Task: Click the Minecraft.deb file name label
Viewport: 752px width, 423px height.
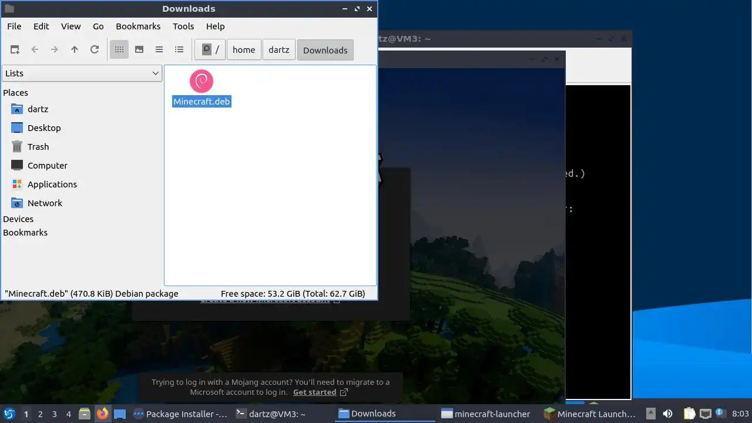Action: (x=202, y=102)
